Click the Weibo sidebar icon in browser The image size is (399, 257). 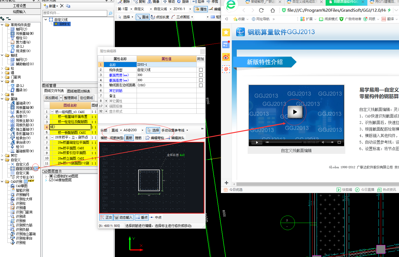[226, 57]
